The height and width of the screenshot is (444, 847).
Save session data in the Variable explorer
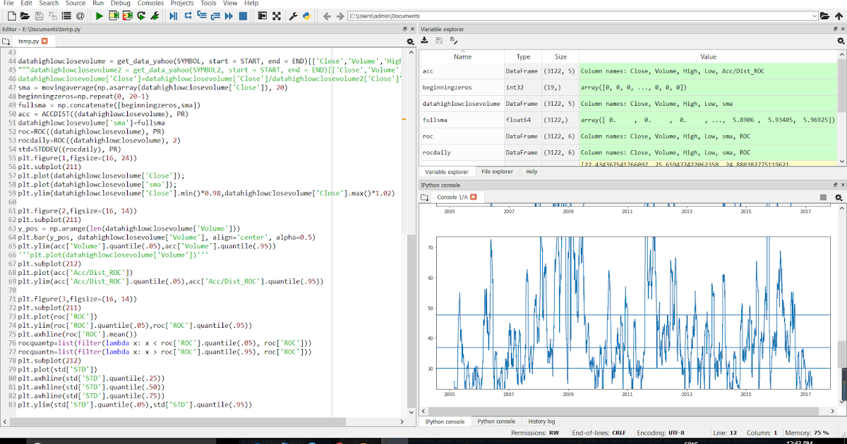pos(439,39)
